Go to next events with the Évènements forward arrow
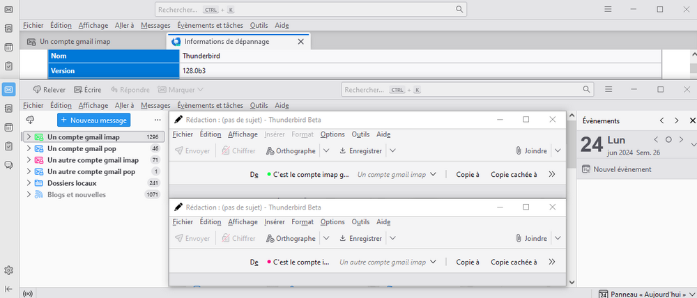Image resolution: width=697 pixels, height=298 pixels. (677, 120)
